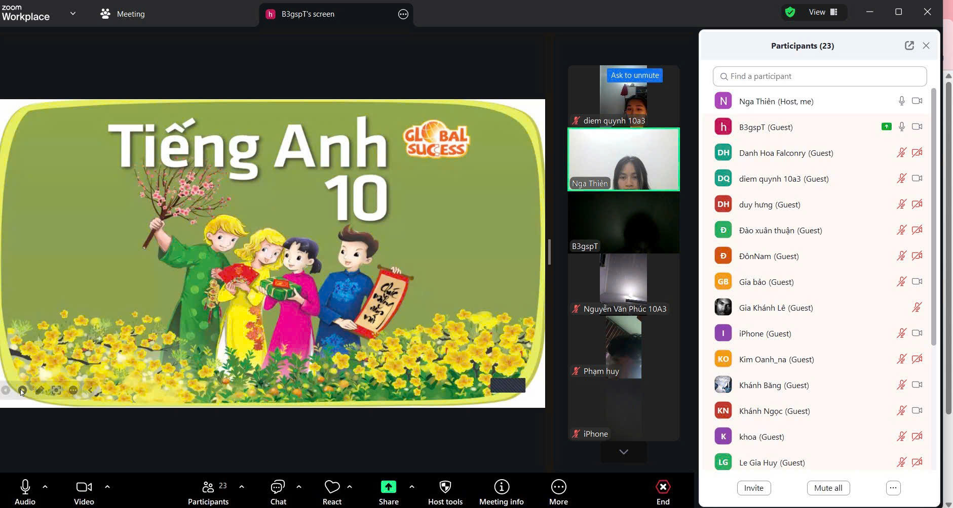
Task: Expand audio settings arrow next to Audio
Action: [45, 487]
